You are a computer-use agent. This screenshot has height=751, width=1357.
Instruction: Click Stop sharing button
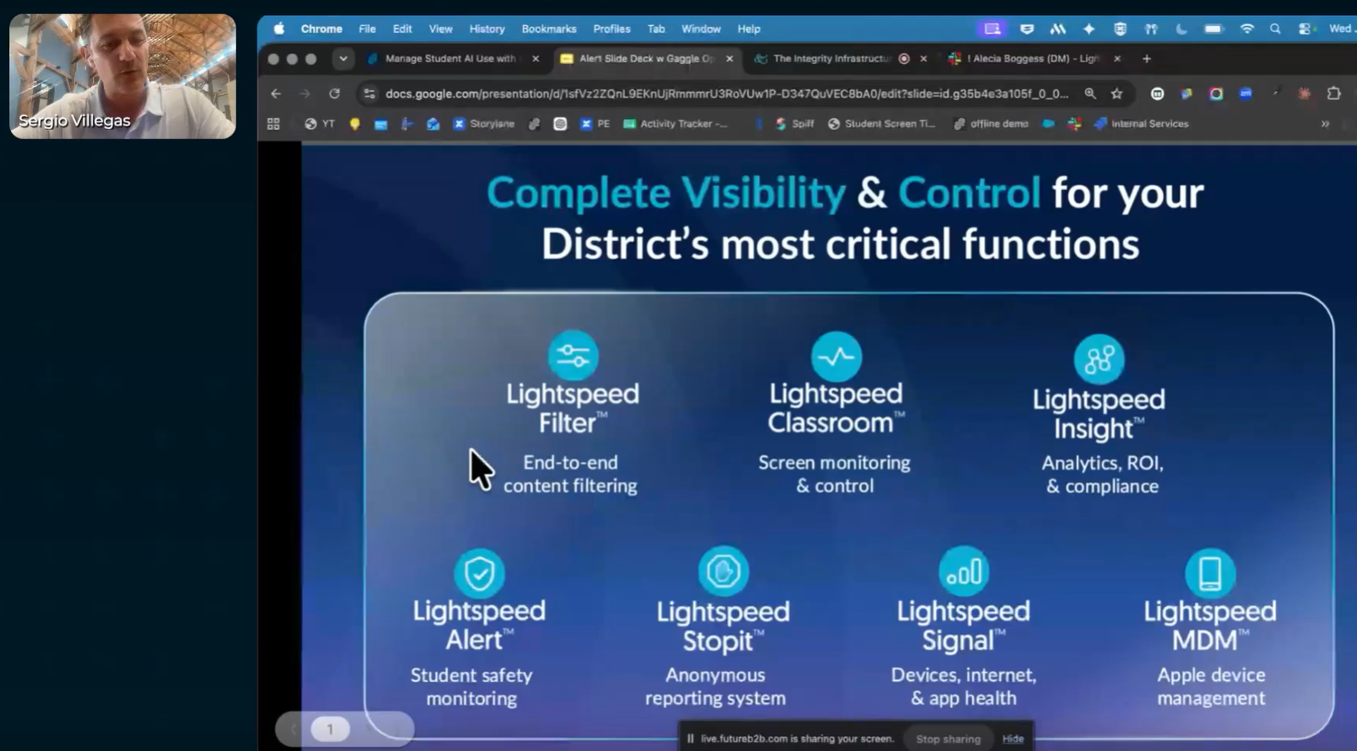point(948,739)
